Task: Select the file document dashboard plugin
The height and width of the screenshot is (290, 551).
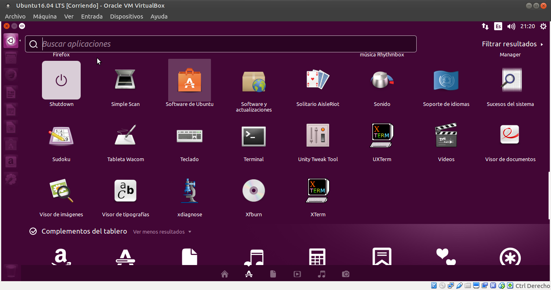Action: tap(190, 257)
